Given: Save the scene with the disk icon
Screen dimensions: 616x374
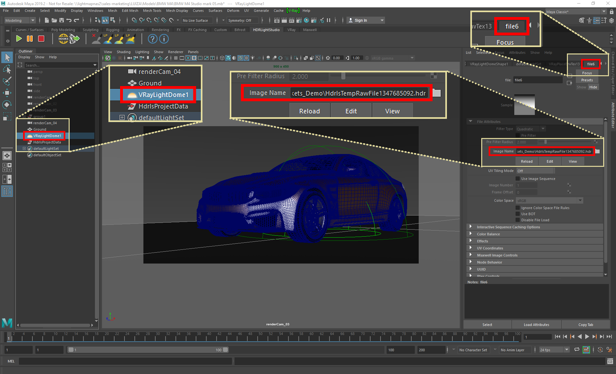Looking at the screenshot, I should 62,20.
